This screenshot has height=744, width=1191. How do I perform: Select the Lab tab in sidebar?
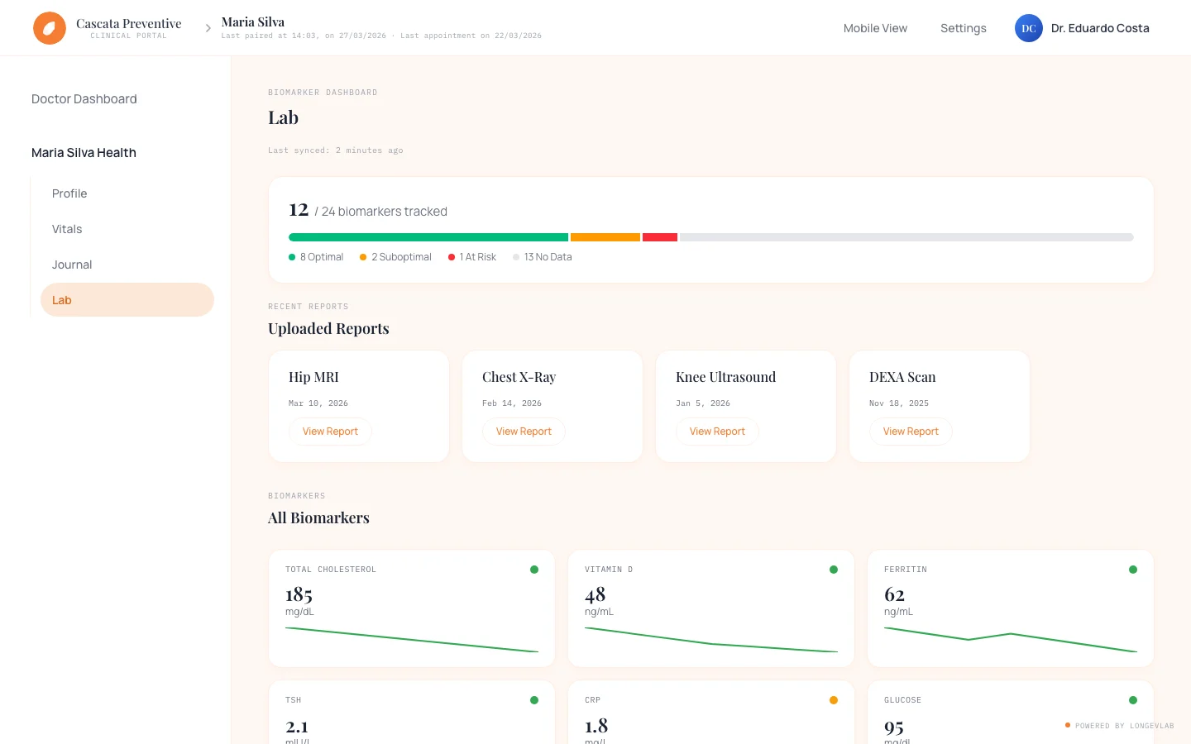[127, 300]
